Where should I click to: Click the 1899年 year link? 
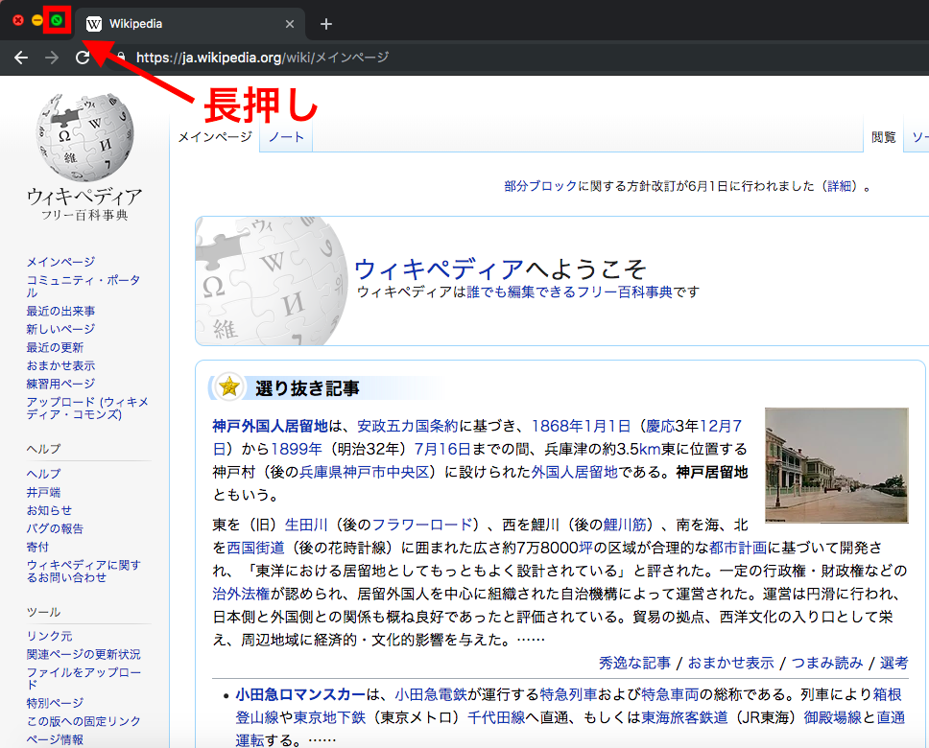coord(297,449)
